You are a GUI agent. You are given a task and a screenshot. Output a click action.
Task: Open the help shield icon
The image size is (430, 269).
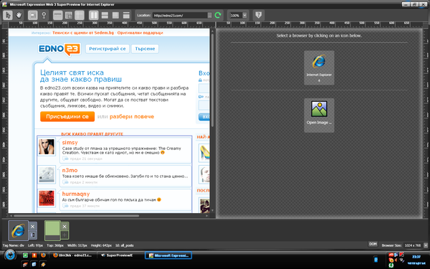pos(258,15)
